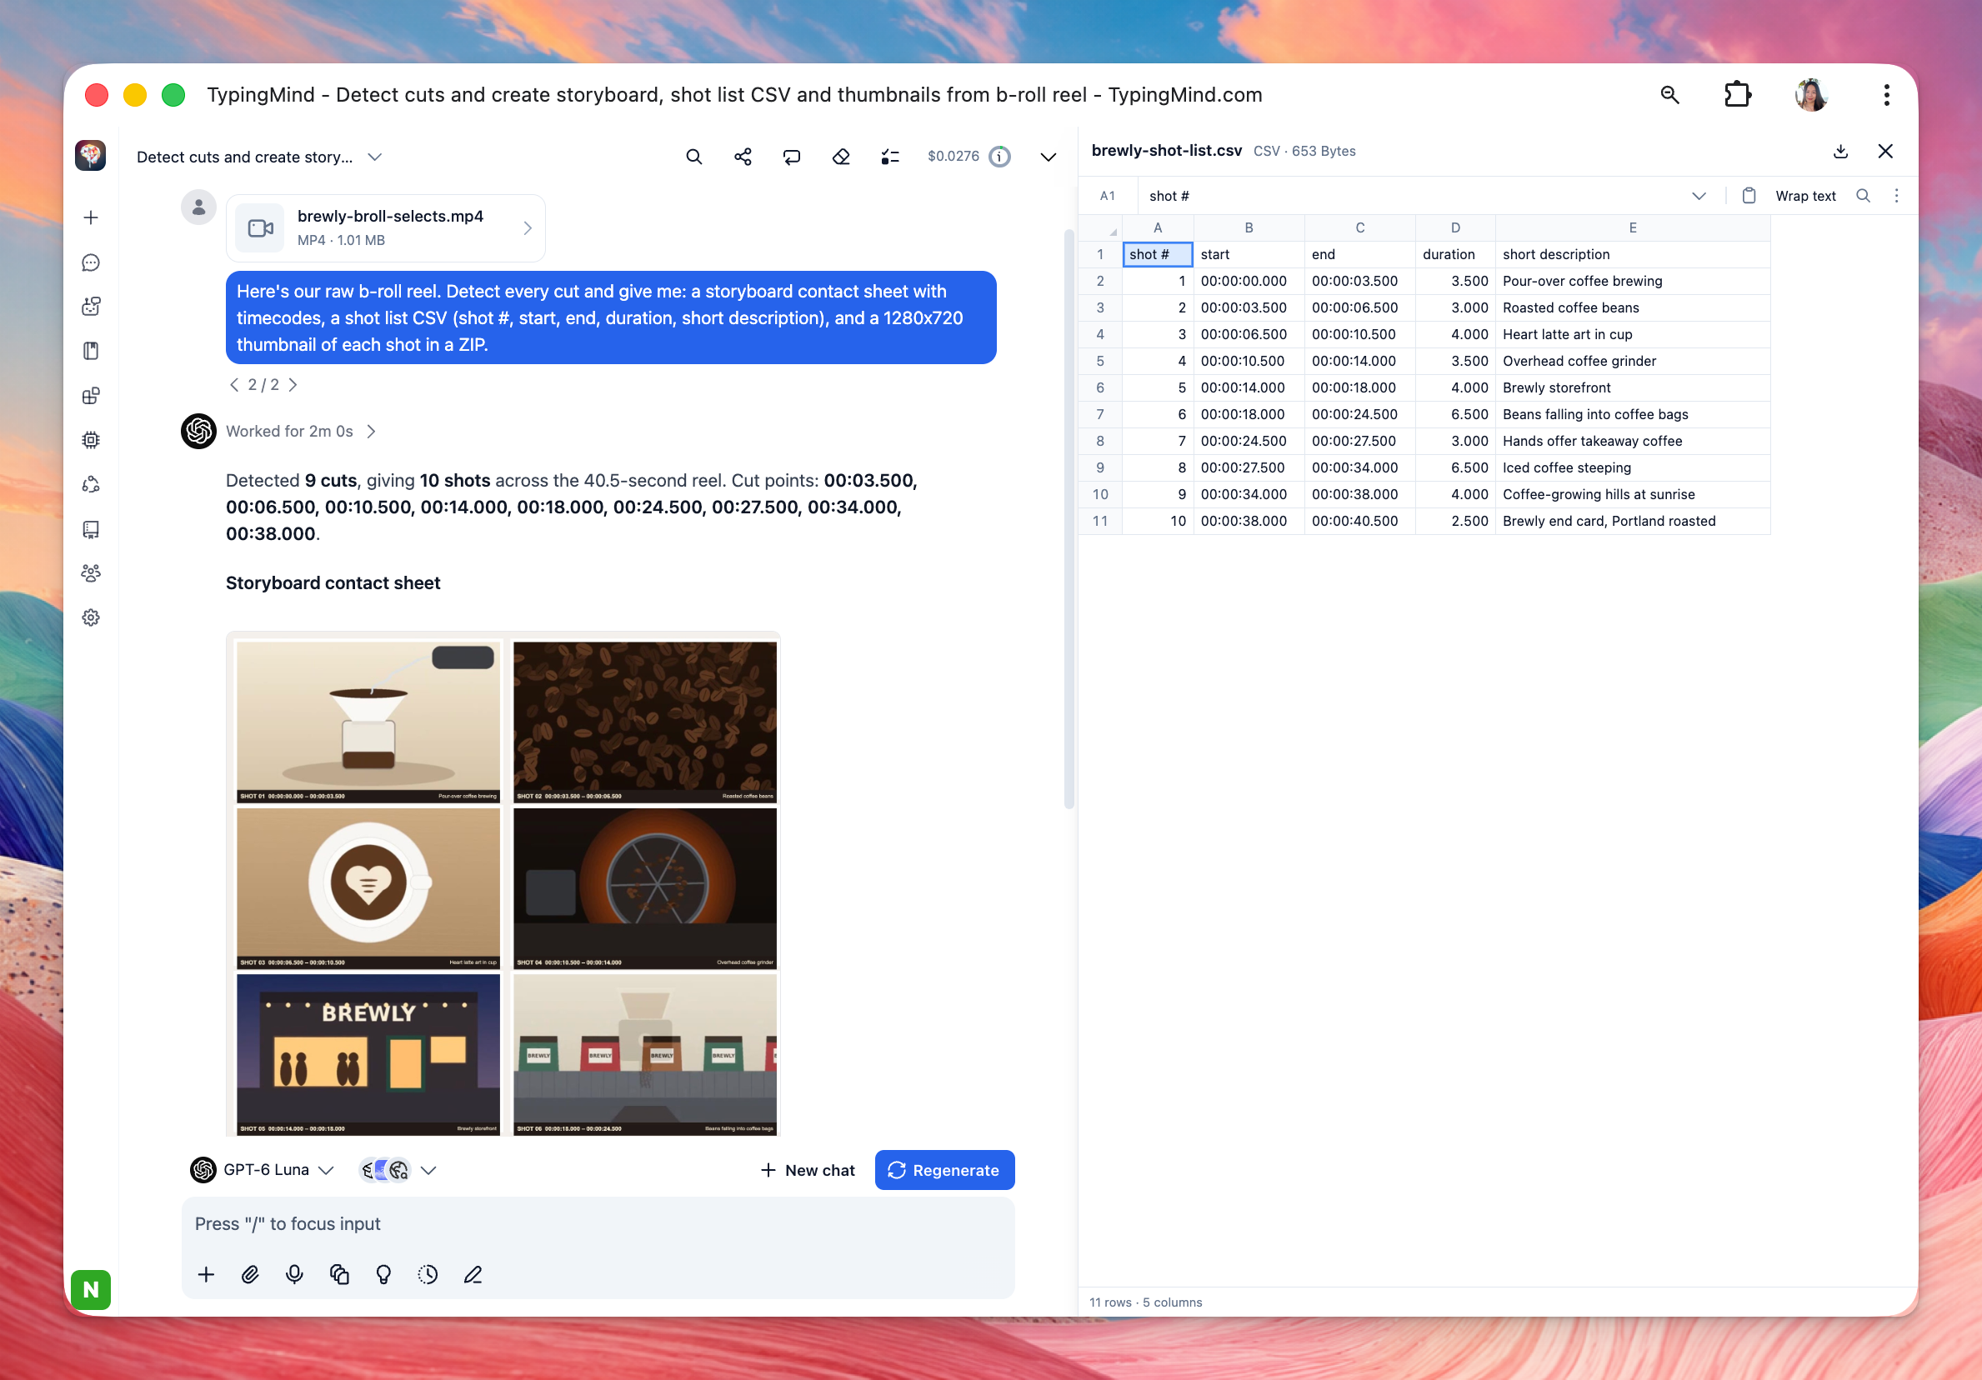Open the browser three-dot menu

click(x=1886, y=94)
